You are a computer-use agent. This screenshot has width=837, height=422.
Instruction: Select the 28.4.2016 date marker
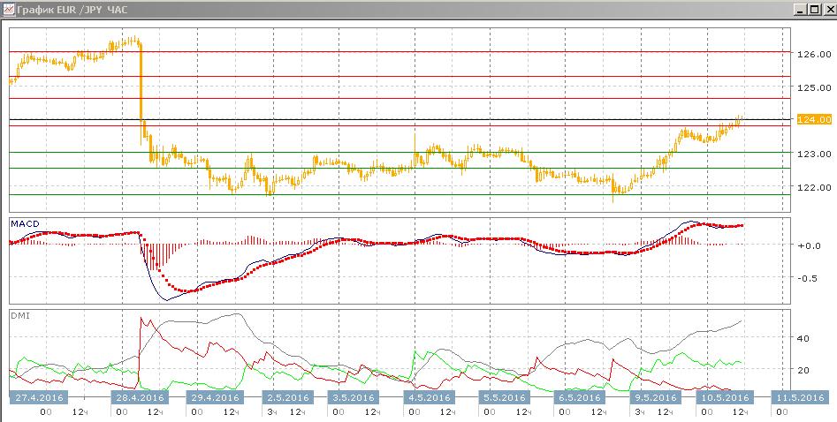coord(140,397)
